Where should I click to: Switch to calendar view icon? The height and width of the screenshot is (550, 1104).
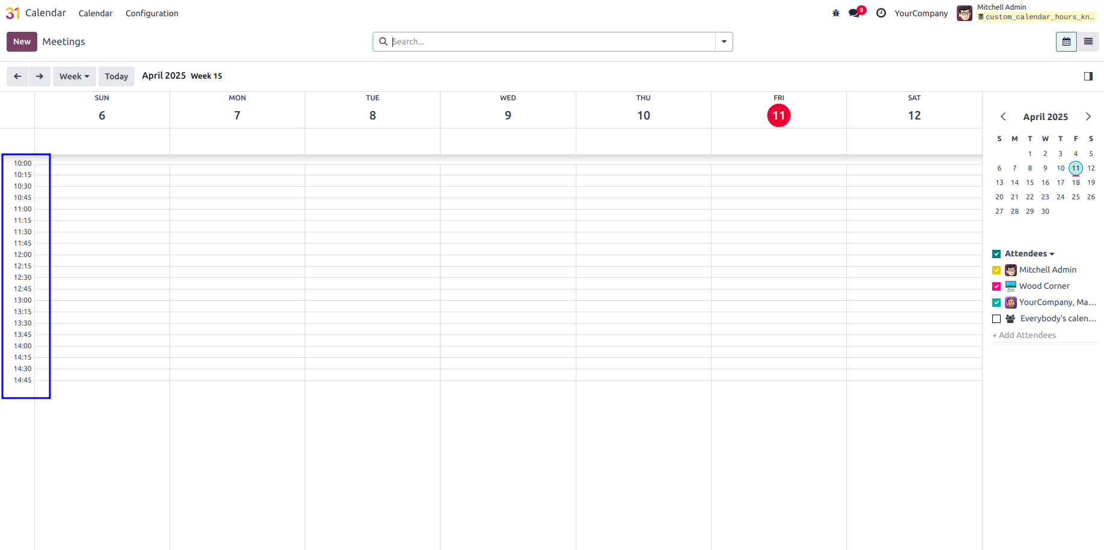[1066, 41]
